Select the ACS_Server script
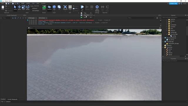The width and height of the screenshot is (188, 106). click(171, 40)
